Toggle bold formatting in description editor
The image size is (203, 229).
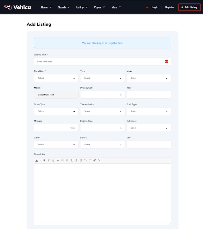click(44, 160)
